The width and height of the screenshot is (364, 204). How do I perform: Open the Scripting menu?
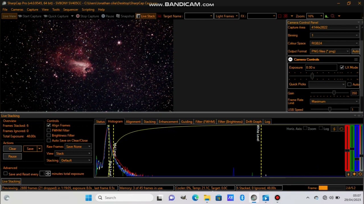pos(88,10)
